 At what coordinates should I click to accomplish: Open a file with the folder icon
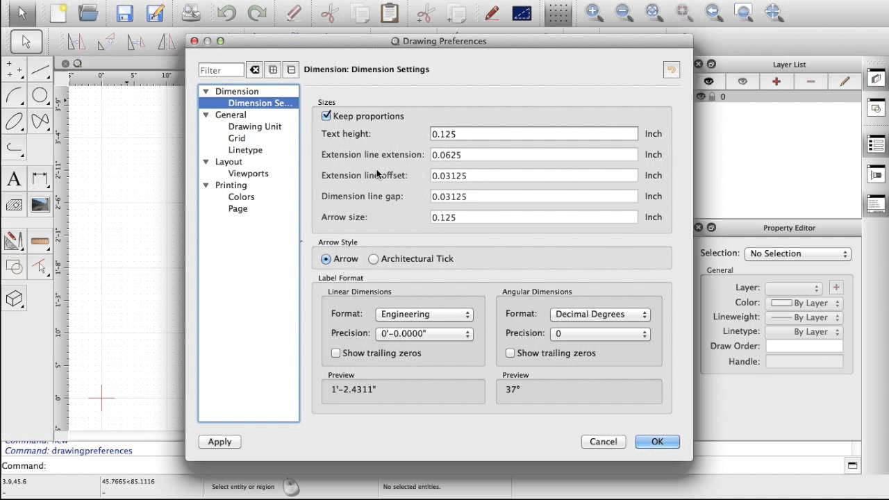(x=88, y=12)
